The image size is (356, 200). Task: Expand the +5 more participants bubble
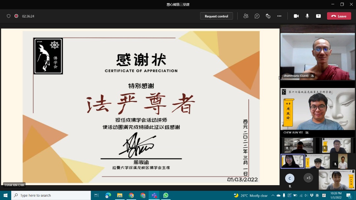pyautogui.click(x=308, y=178)
